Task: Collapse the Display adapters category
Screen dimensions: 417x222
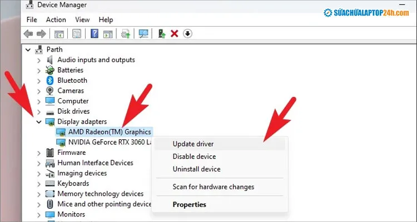Action: coord(38,122)
